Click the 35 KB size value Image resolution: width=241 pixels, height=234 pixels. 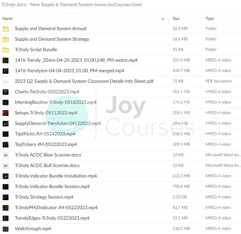click(x=178, y=50)
